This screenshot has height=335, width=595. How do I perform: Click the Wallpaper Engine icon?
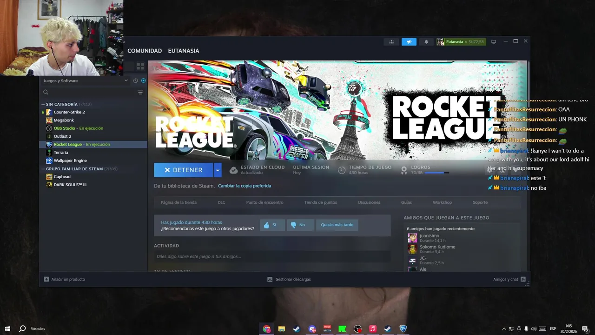click(x=49, y=161)
